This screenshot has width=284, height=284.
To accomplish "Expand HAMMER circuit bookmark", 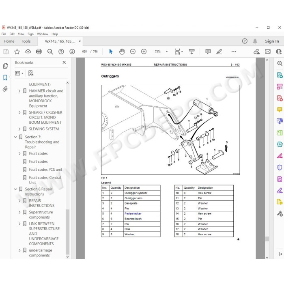I will (19, 91).
